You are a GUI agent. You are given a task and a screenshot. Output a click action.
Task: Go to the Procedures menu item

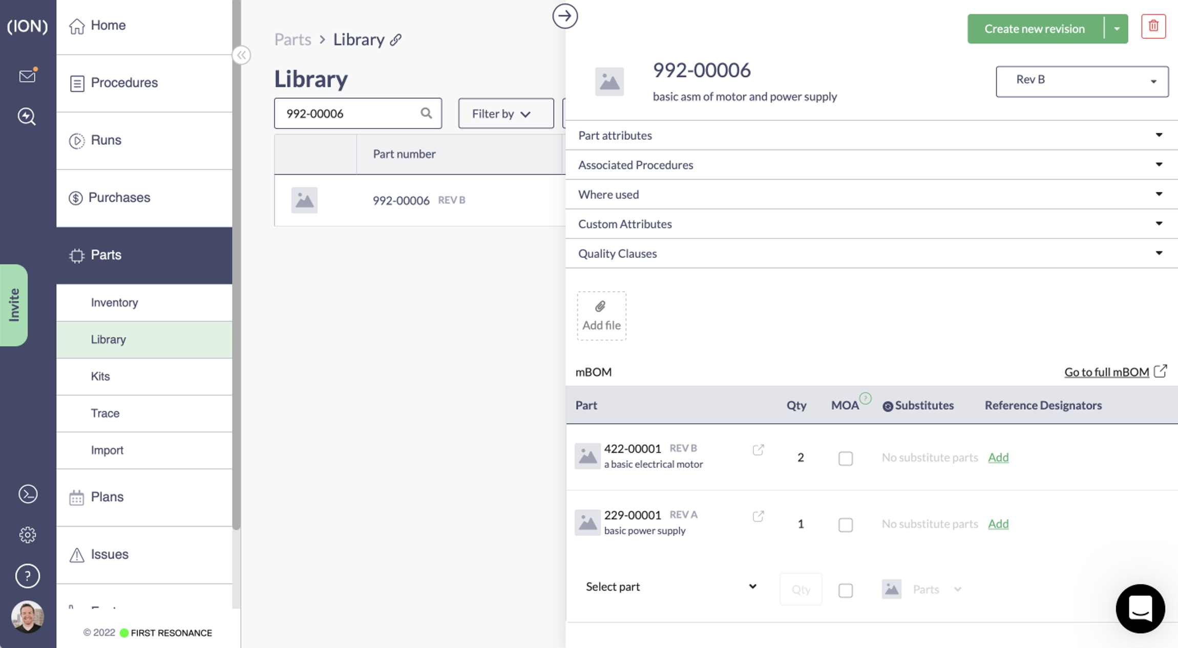(124, 83)
